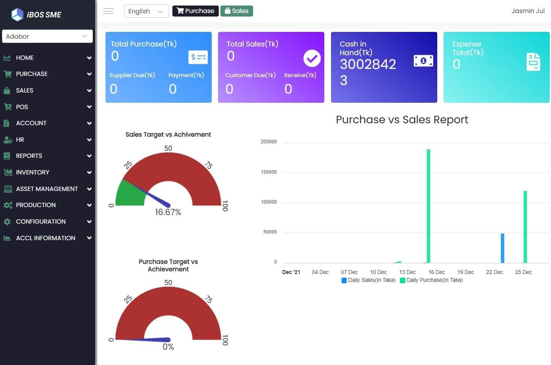Open PURCHASE menu item label in sidebar
Viewport: 551px width, 365px height.
click(x=32, y=74)
